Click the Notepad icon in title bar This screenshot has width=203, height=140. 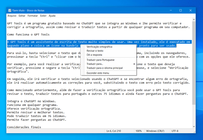pyautogui.click(x=10, y=11)
